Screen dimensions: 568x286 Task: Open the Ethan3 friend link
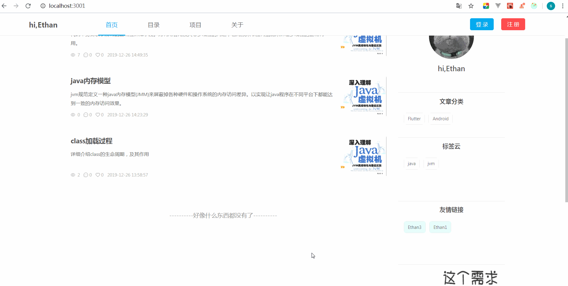pyautogui.click(x=415, y=227)
